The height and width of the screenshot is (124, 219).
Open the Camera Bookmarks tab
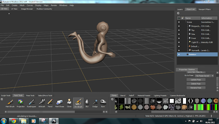[x=178, y=96]
